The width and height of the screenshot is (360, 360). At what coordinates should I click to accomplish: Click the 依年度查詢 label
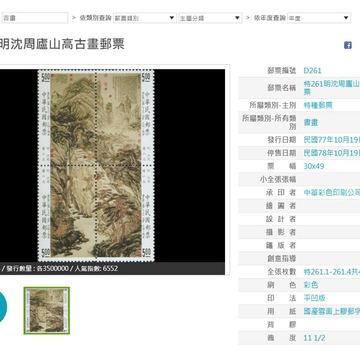pos(269,18)
